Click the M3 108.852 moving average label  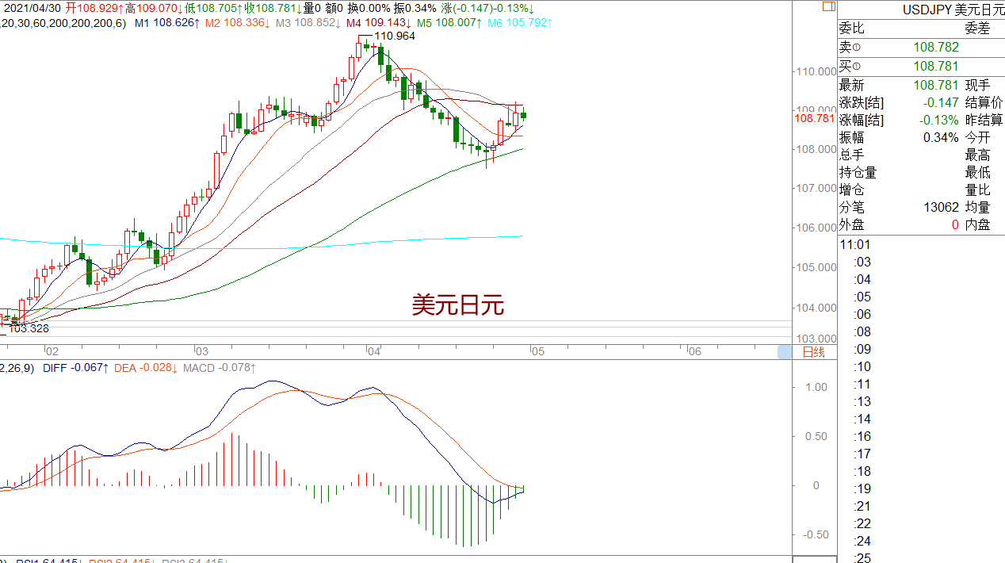click(308, 23)
